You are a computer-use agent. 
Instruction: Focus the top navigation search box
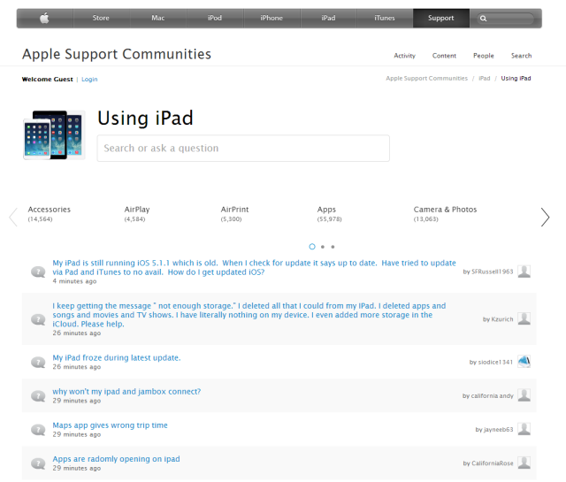[x=505, y=19]
